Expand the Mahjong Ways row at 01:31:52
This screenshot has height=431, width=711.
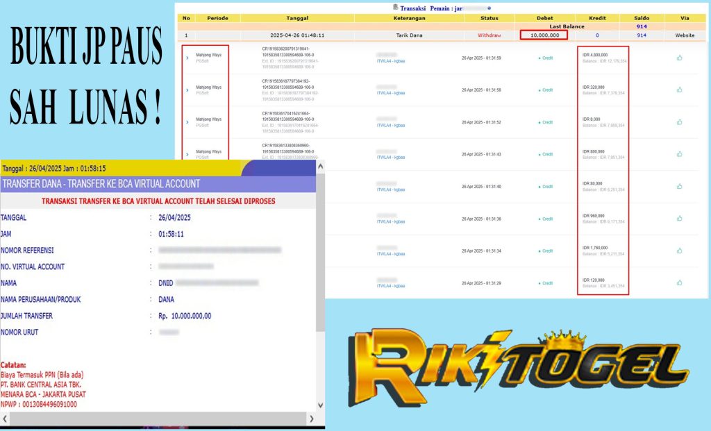pos(187,122)
